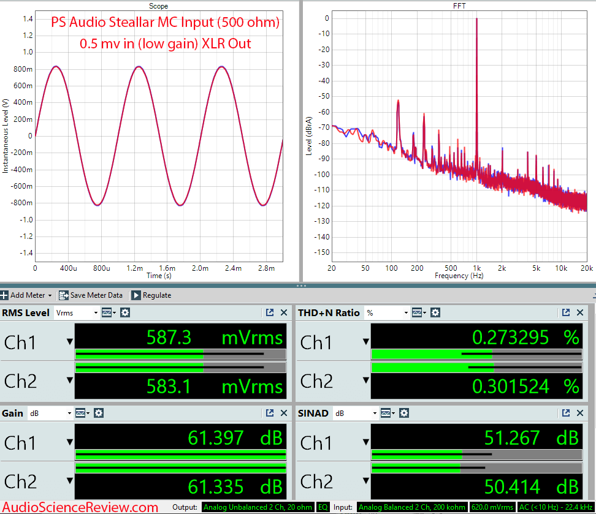Click the RMS Level Ch1 reading 587.3 mVrms

coord(215,338)
